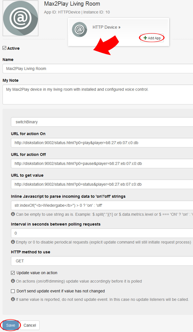193x332 pixels.
Task: Focus the Name input field
Action: (98, 69)
